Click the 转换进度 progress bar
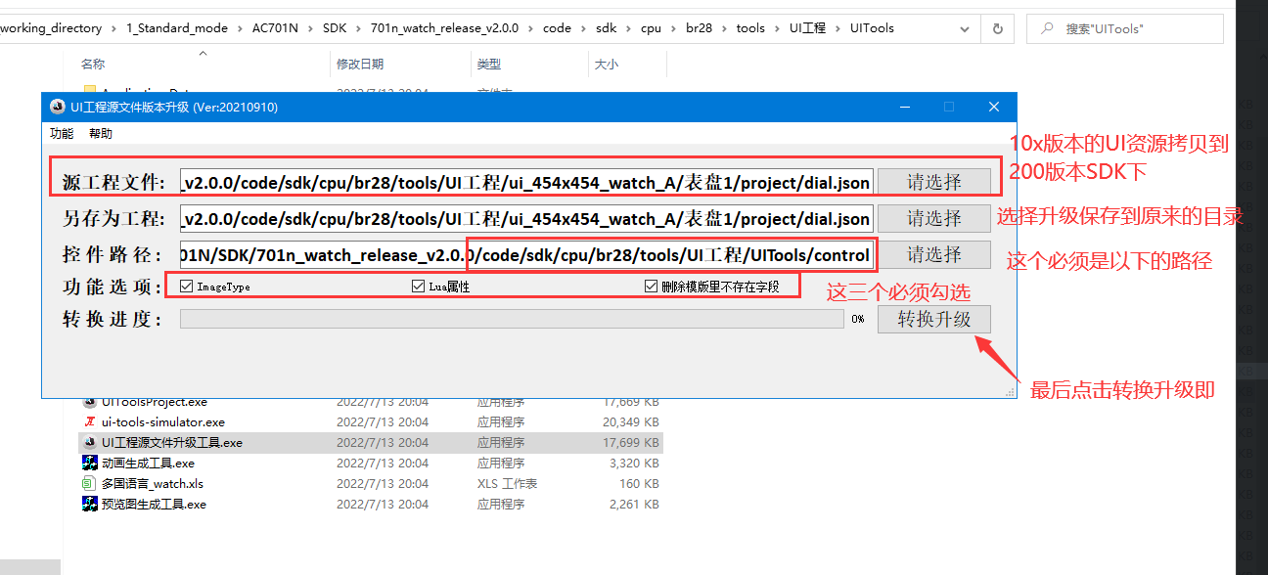The image size is (1268, 575). (512, 319)
